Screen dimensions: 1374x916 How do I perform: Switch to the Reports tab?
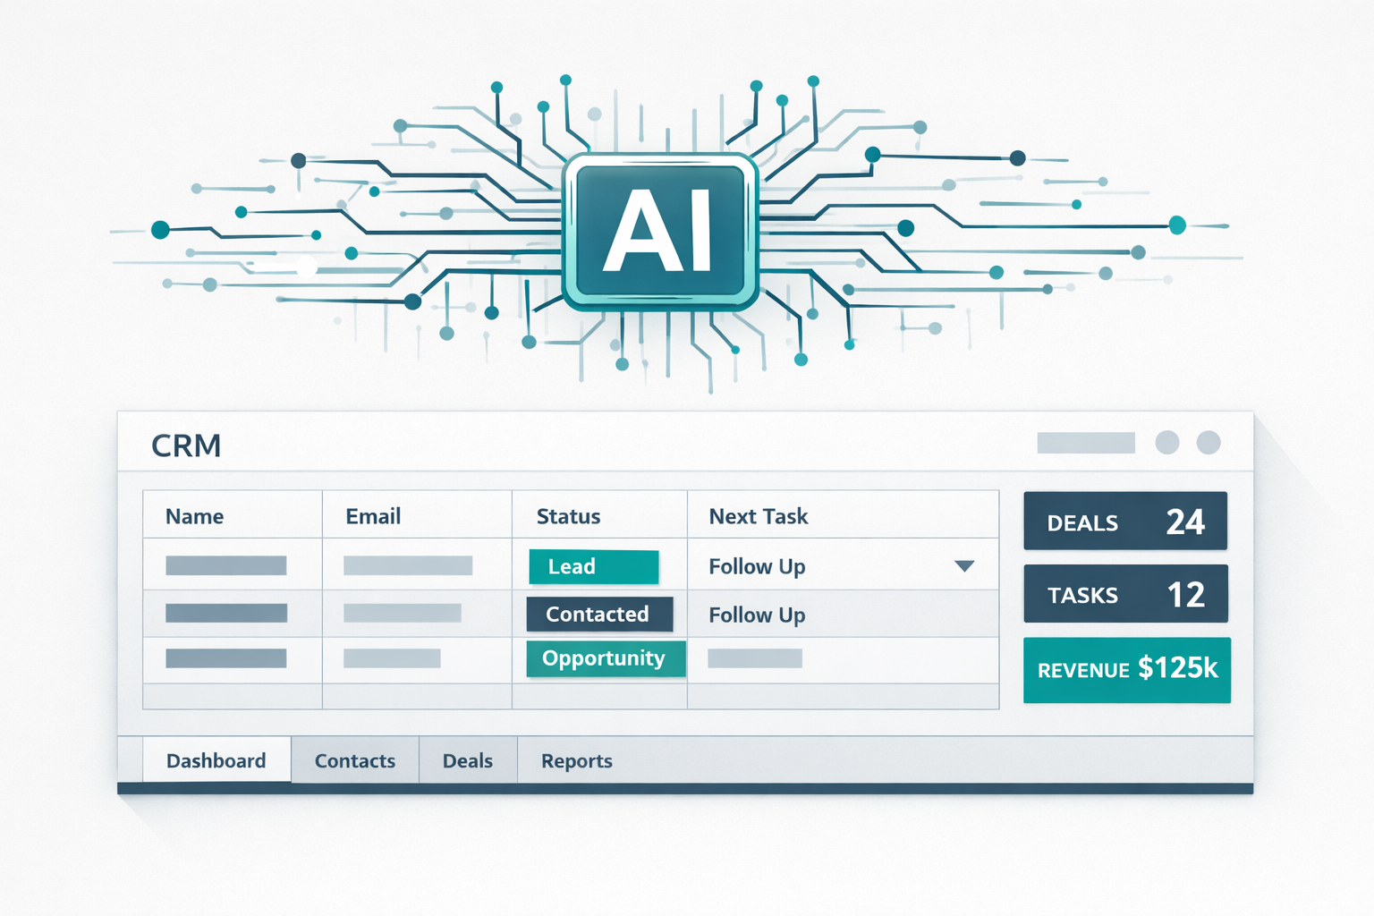tap(576, 760)
